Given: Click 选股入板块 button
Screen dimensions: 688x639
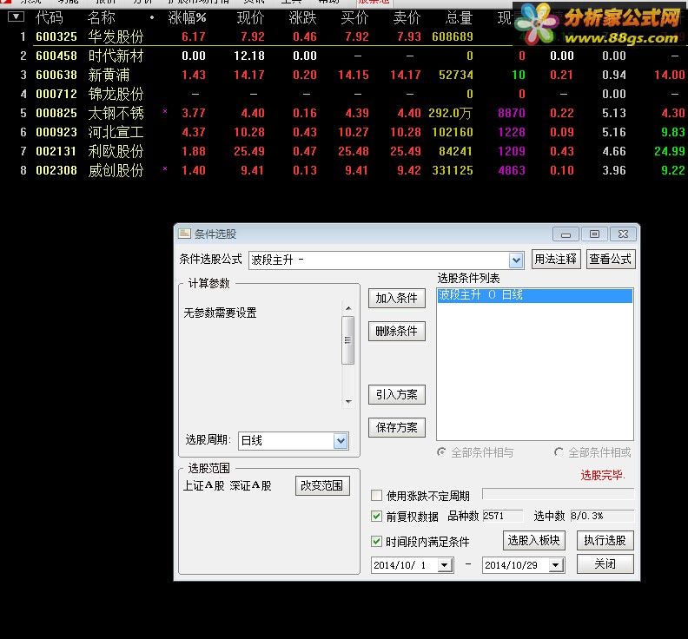Looking at the screenshot, I should (534, 540).
